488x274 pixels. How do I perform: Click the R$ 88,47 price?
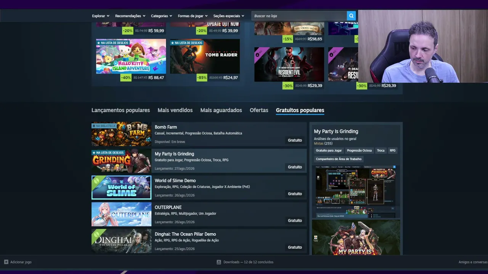156,78
